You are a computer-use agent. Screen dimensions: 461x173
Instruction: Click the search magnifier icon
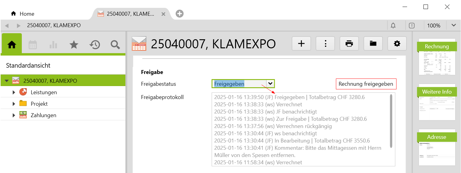[115, 45]
